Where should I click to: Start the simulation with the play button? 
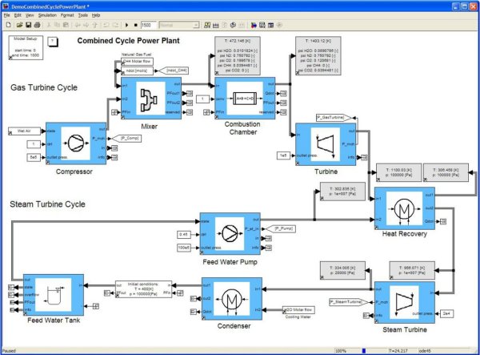126,25
